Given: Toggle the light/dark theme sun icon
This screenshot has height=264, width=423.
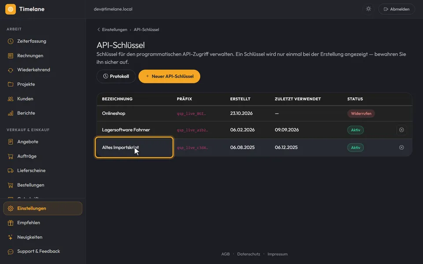Looking at the screenshot, I should click(x=368, y=9).
